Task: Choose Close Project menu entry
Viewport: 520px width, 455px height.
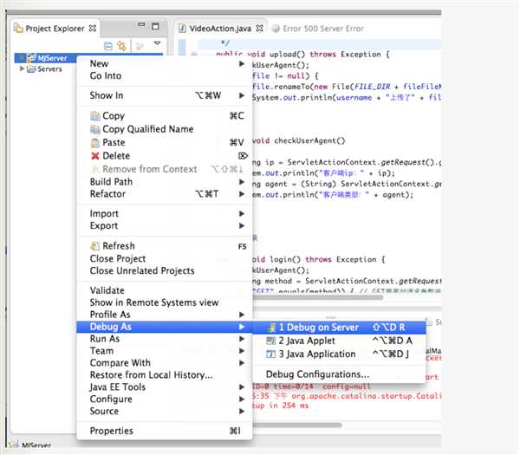Action: 164,258
